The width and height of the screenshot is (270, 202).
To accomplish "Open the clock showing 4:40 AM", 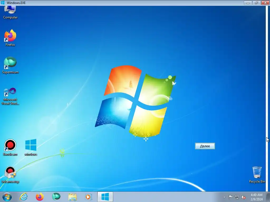I will (257, 197).
